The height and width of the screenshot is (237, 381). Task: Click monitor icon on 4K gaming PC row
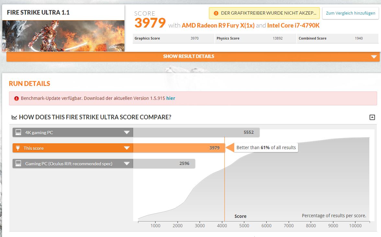18,132
